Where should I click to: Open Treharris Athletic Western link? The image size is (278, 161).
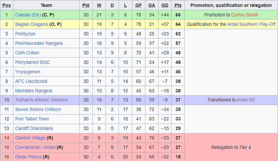pyautogui.click(x=41, y=100)
